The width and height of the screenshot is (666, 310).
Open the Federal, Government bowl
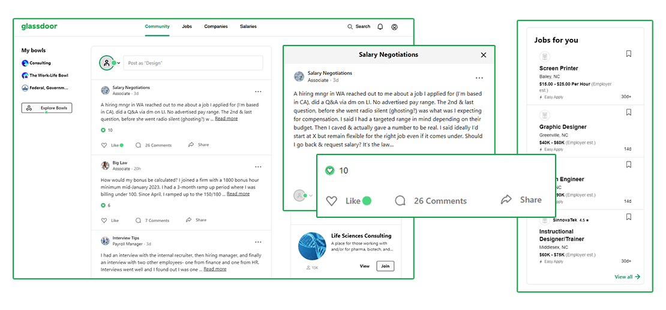pyautogui.click(x=44, y=88)
